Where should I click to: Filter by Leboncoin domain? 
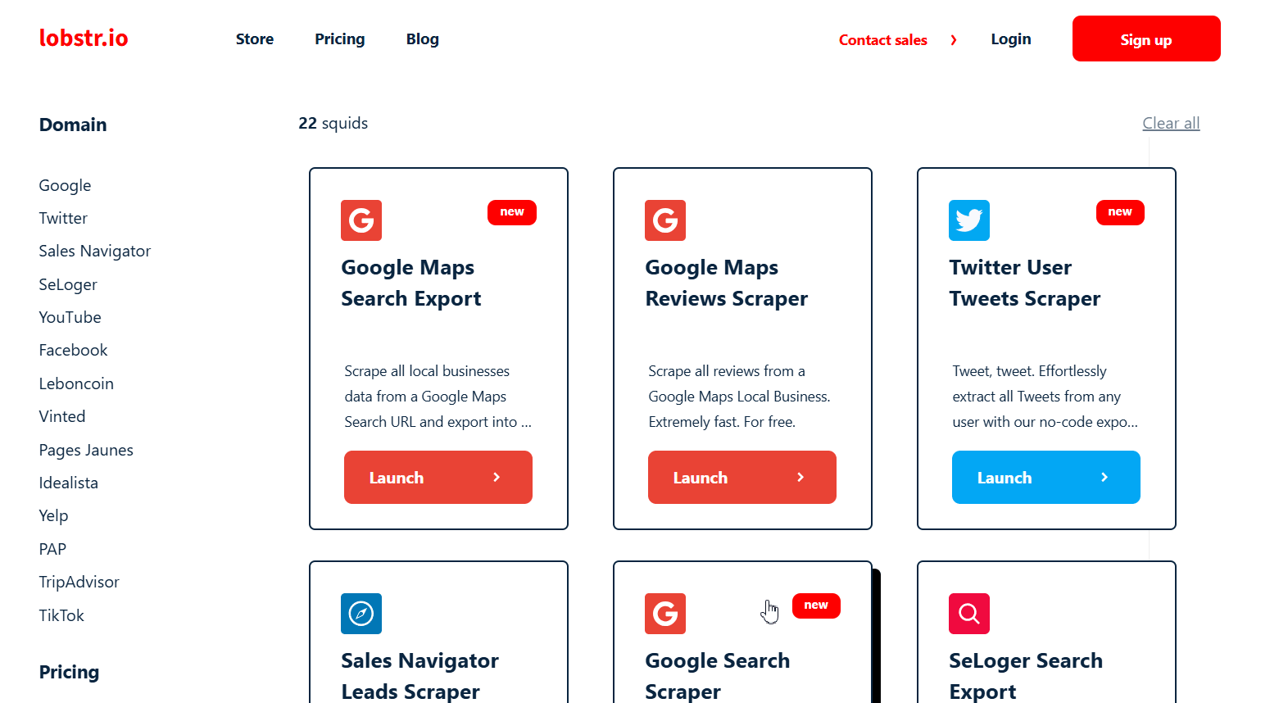coord(76,384)
